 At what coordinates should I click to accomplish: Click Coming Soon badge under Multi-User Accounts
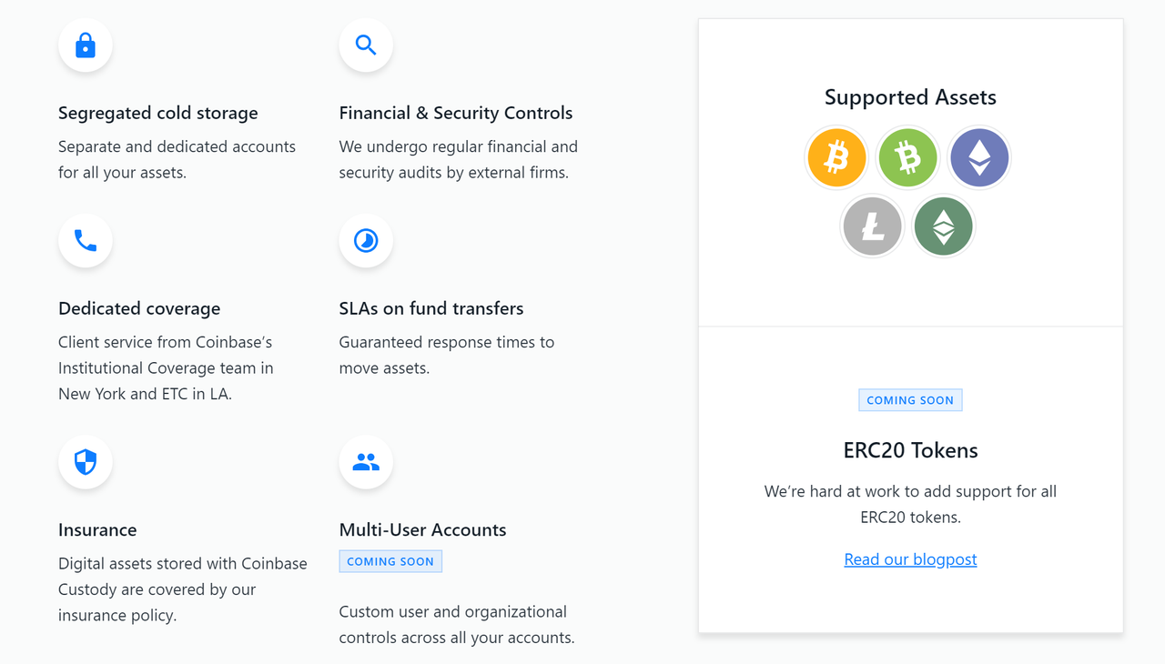(x=390, y=561)
